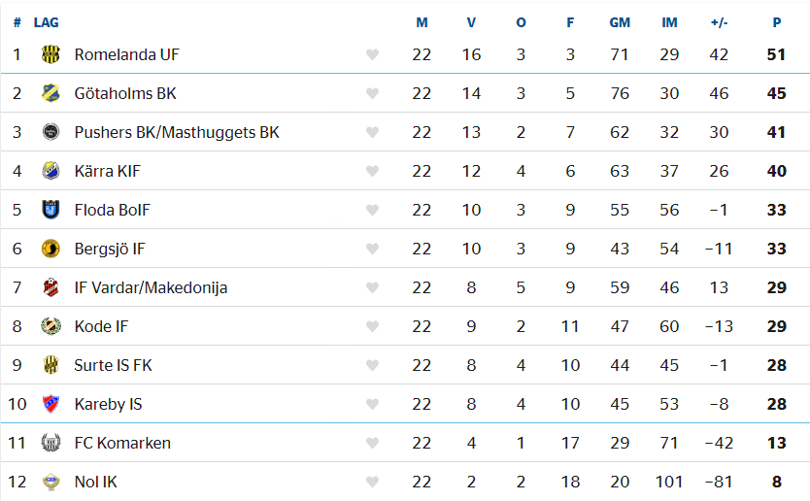Select the +/- goal difference header

[x=719, y=22]
